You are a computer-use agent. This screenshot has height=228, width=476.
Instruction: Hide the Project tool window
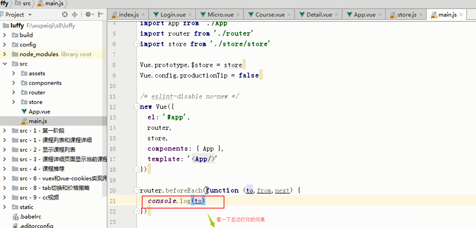(101, 15)
